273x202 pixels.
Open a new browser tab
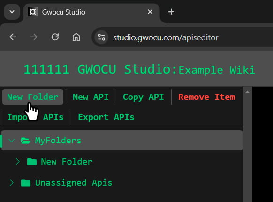click(171, 12)
